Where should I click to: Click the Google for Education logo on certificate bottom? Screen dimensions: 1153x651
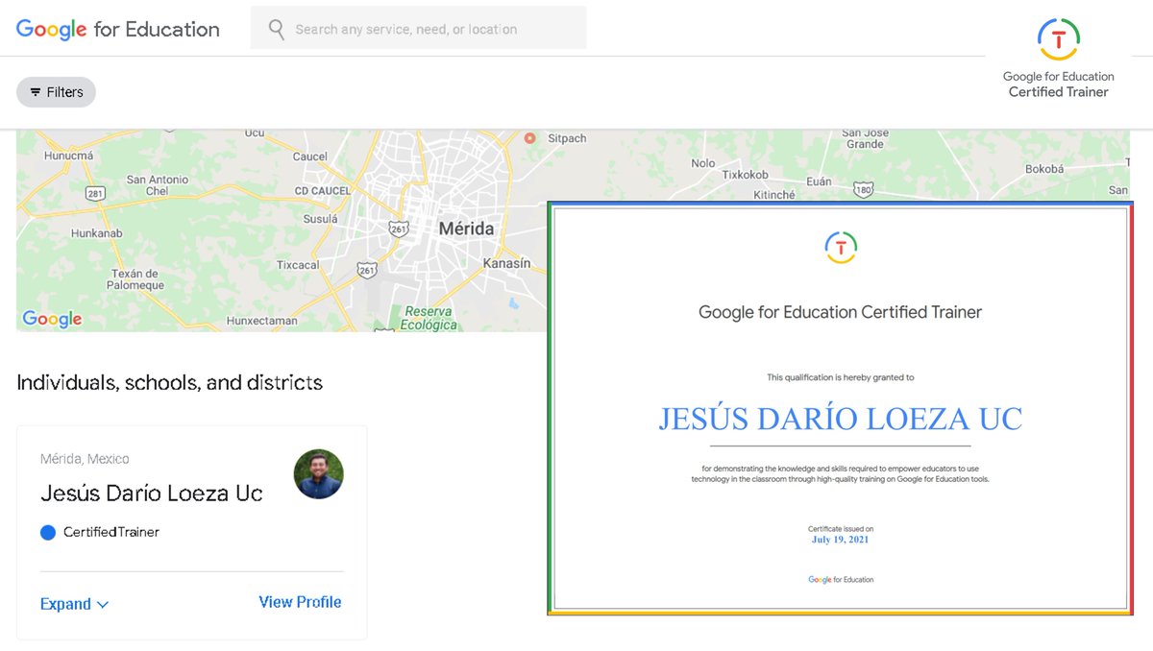841,580
